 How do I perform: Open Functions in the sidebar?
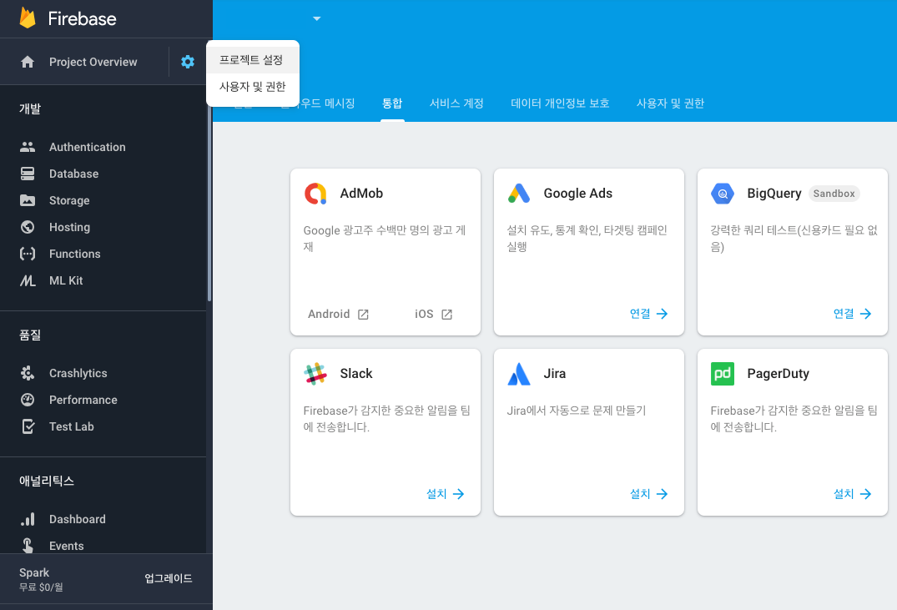tap(75, 254)
